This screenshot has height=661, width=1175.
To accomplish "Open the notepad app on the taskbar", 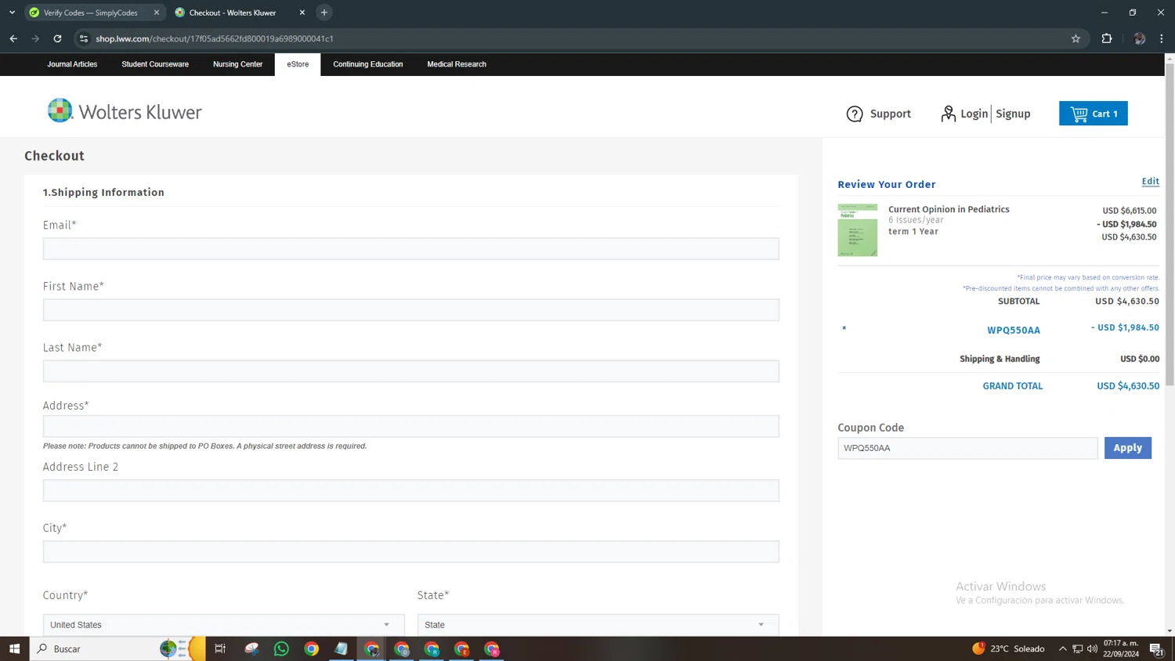I will (x=341, y=648).
